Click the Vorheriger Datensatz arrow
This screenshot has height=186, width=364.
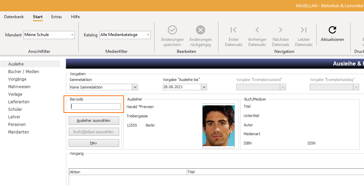click(x=257, y=30)
